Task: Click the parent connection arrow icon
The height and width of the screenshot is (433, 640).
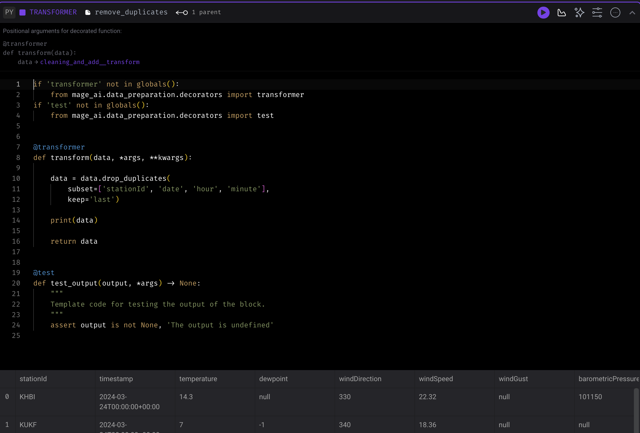Action: [182, 12]
